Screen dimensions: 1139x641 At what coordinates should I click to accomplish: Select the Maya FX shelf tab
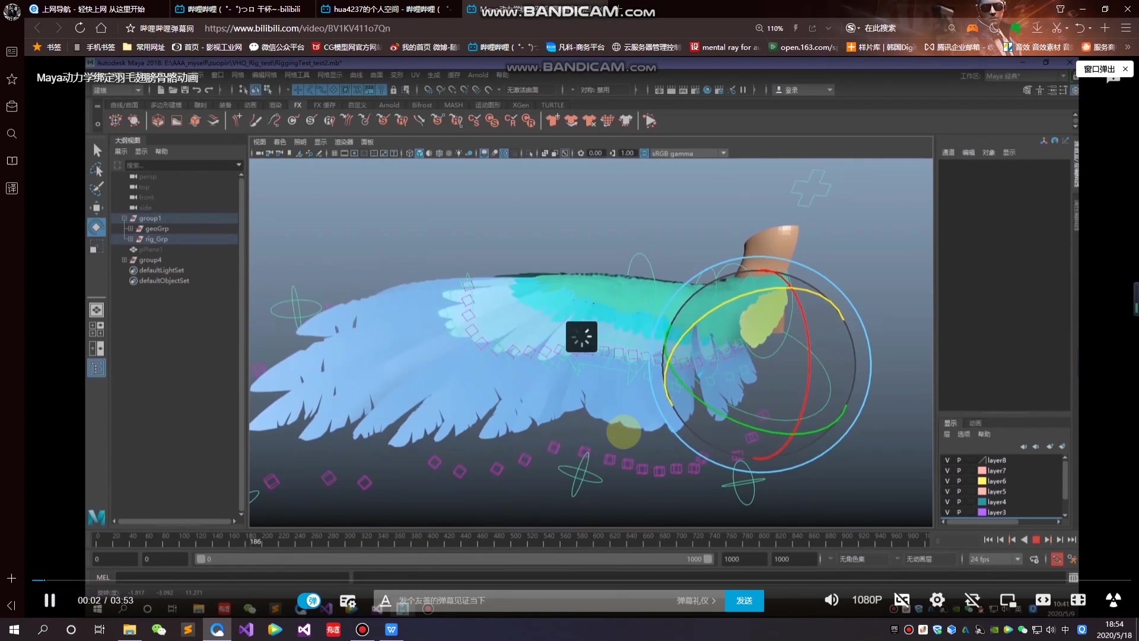click(298, 105)
